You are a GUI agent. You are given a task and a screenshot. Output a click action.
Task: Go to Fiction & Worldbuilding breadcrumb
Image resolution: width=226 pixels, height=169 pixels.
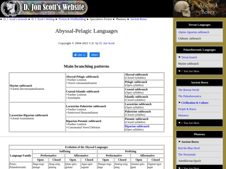pos(72,19)
